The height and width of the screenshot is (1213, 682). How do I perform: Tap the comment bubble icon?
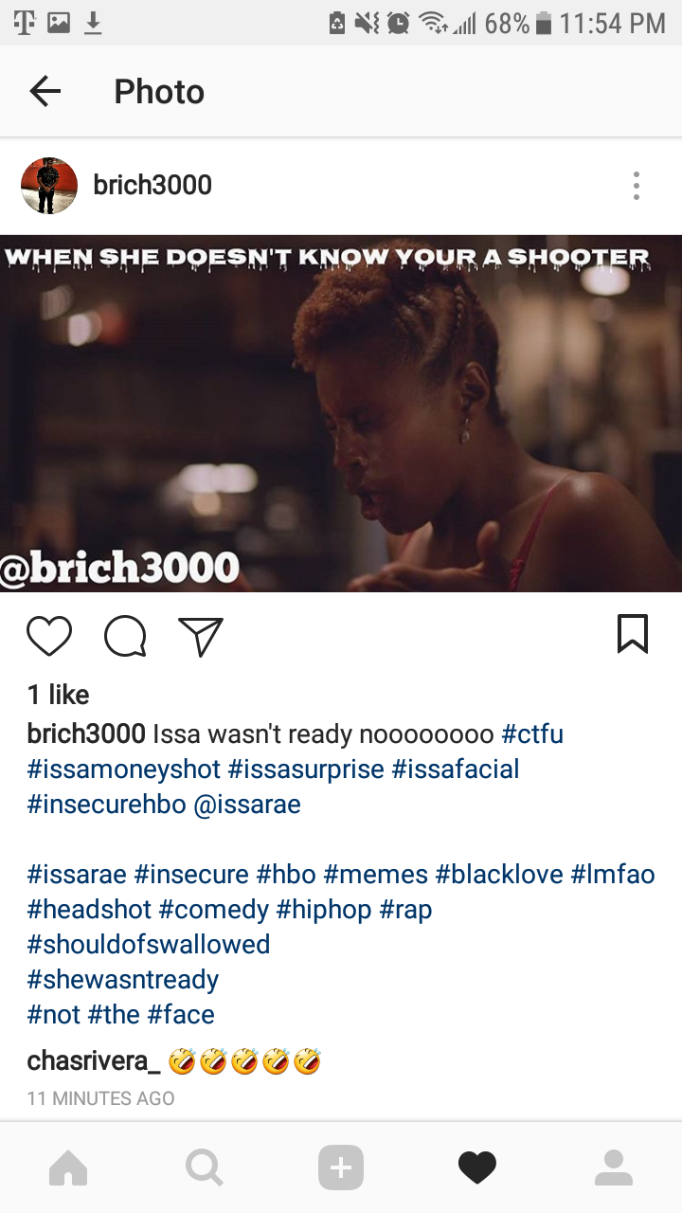pyautogui.click(x=125, y=636)
